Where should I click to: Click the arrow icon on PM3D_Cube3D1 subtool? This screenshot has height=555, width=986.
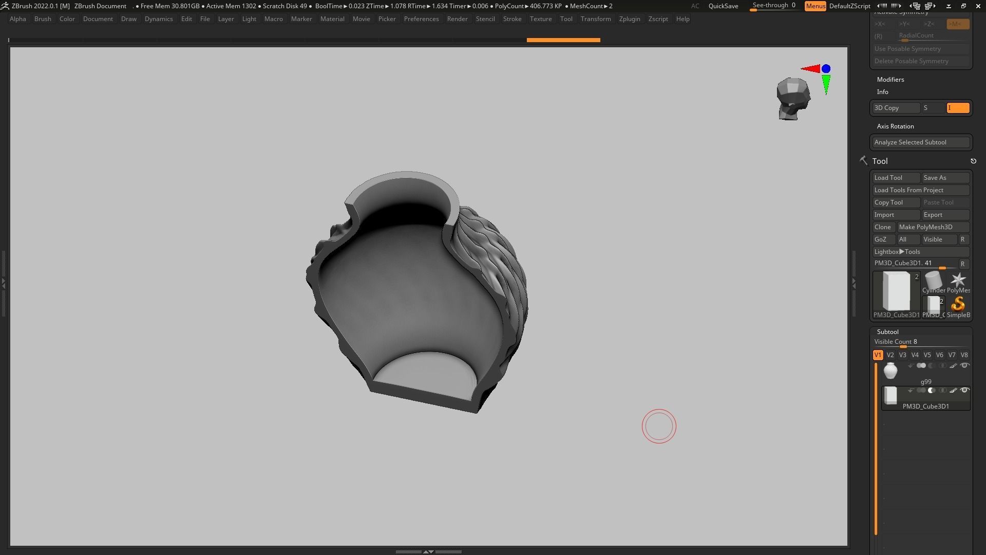(911, 391)
